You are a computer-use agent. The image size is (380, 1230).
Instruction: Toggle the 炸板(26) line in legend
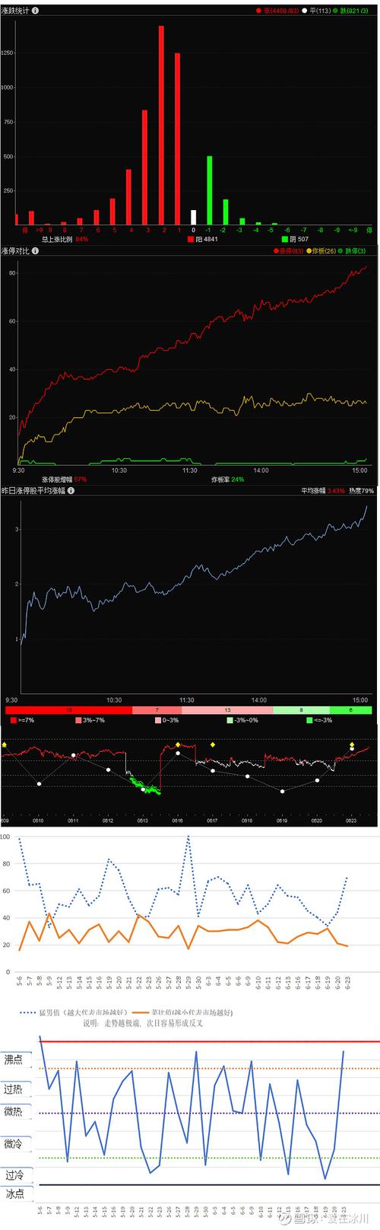coord(321,250)
